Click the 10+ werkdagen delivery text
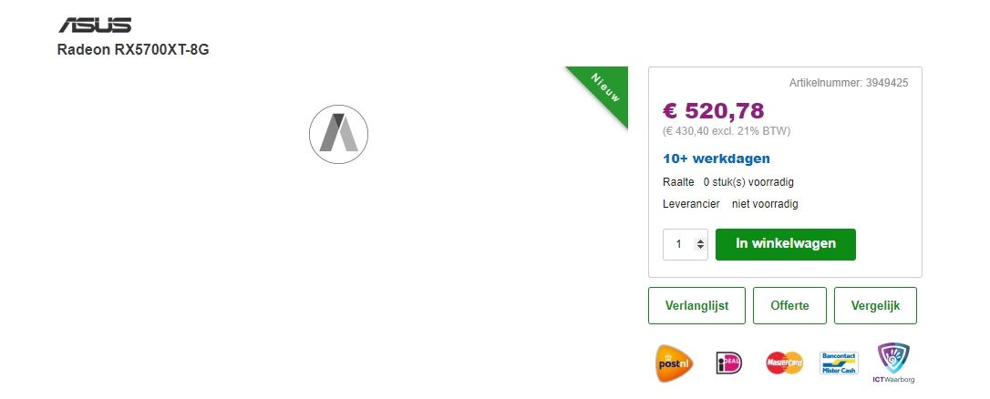Viewport: 990px width, 399px height. coord(717,159)
